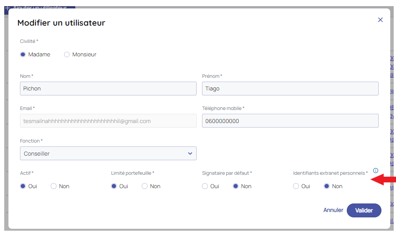Viewport: 396px width, 233px height.
Task: Click the disabled Email field
Action: tap(108, 121)
